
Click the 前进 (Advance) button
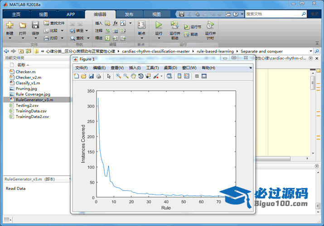(191, 34)
